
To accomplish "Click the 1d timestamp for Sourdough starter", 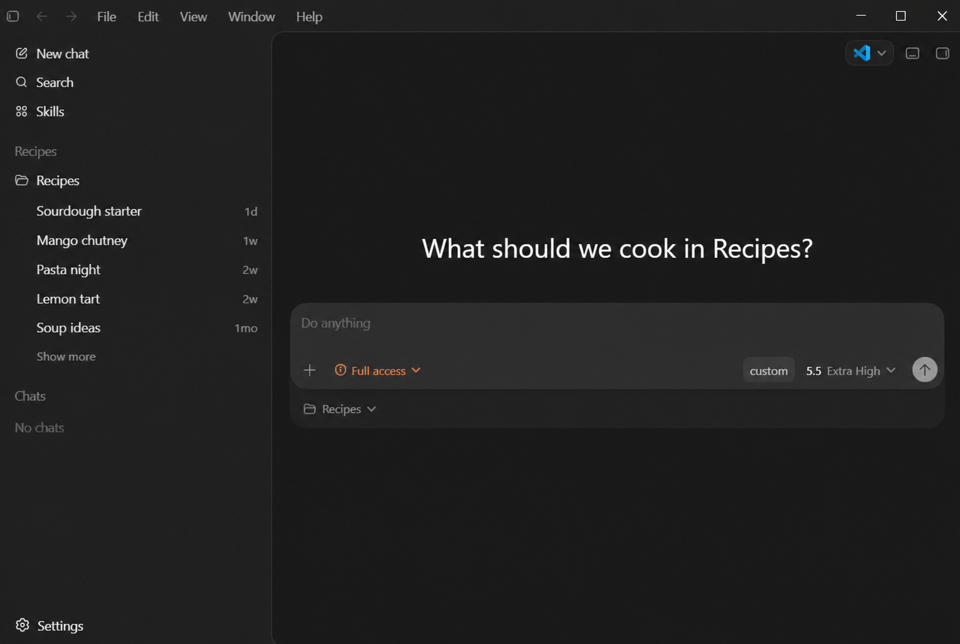I will 251,212.
